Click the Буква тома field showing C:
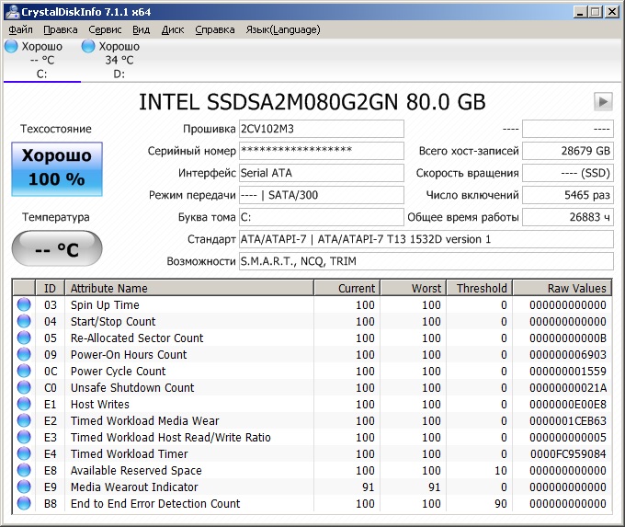Screen dimensions: 625x527 click(x=322, y=217)
